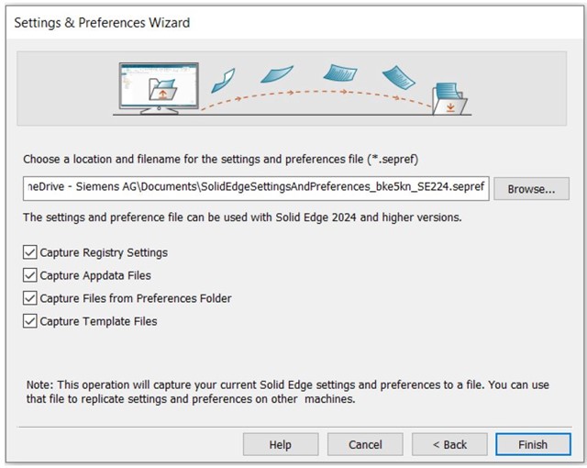Click the second flying paper in the banner
This screenshot has width=587, height=468.
pos(275,72)
